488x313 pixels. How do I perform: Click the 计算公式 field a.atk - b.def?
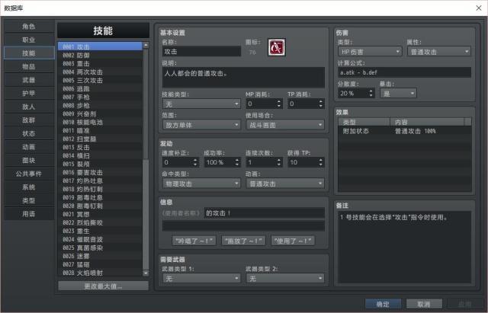(404, 72)
